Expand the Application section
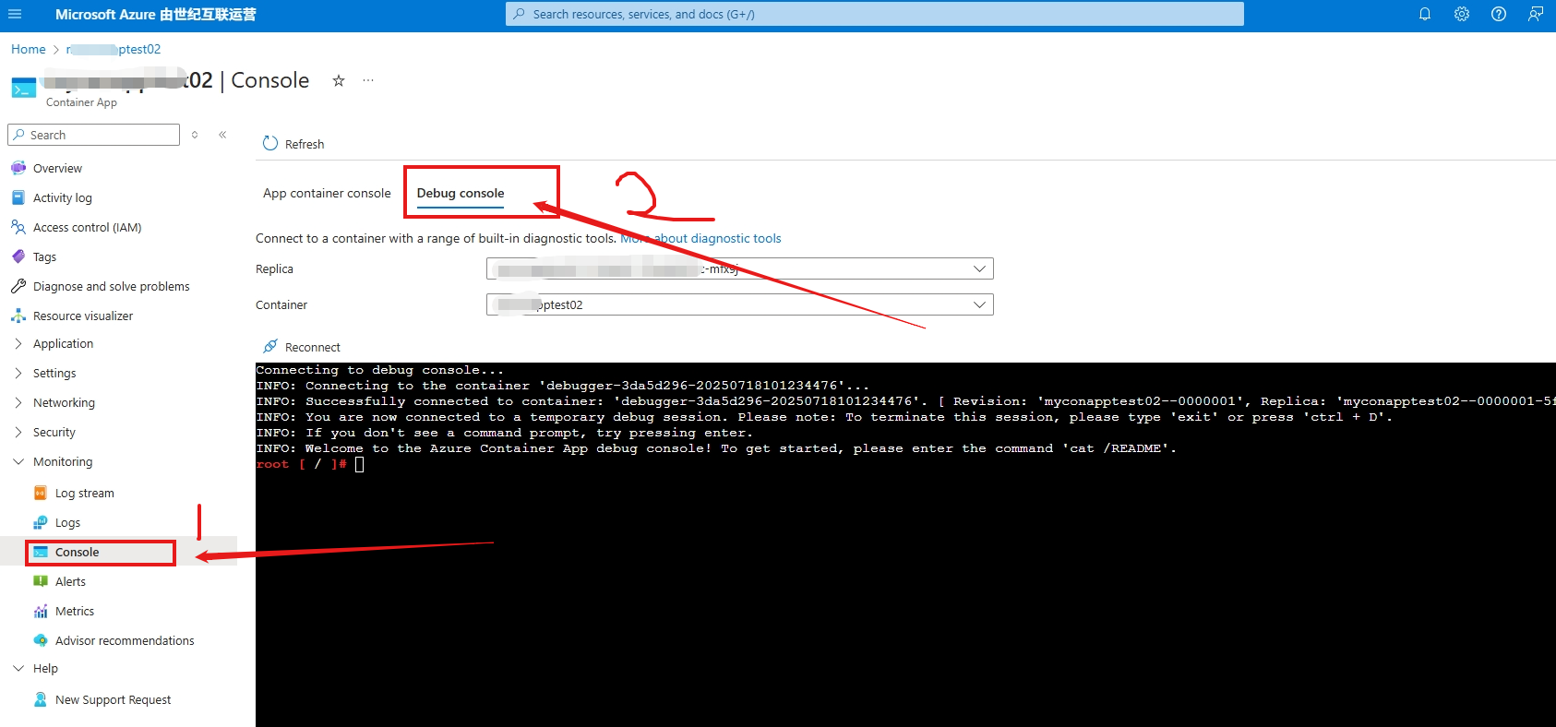The image size is (1556, 727). coord(63,343)
